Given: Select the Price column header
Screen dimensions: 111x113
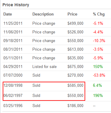Looking at the screenshot, I should tap(72, 14).
